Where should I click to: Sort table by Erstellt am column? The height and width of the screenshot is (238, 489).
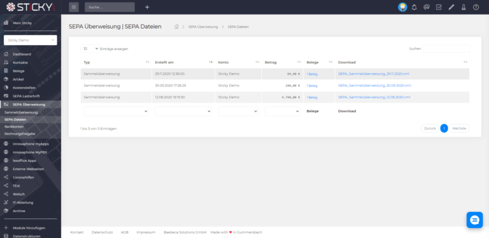point(183,62)
